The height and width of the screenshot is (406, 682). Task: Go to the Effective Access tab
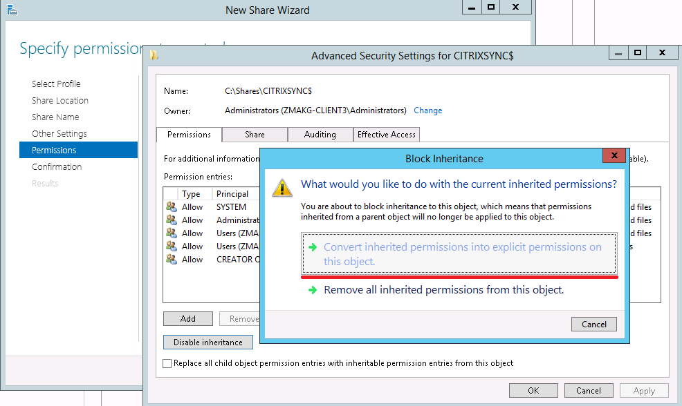(x=387, y=135)
